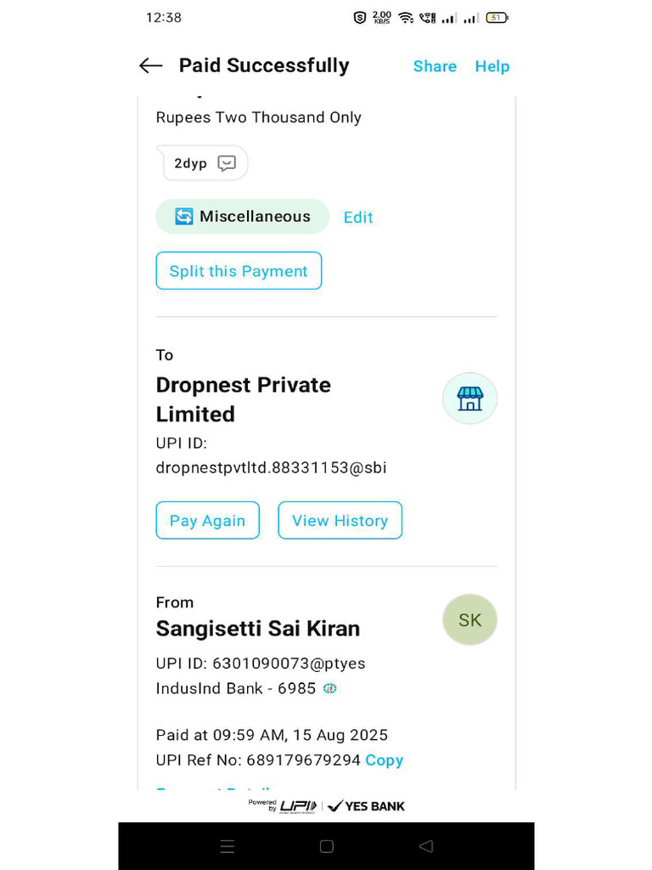652x870 pixels.
Task: Tap the IndusInd Bank info icon
Action: (330, 689)
